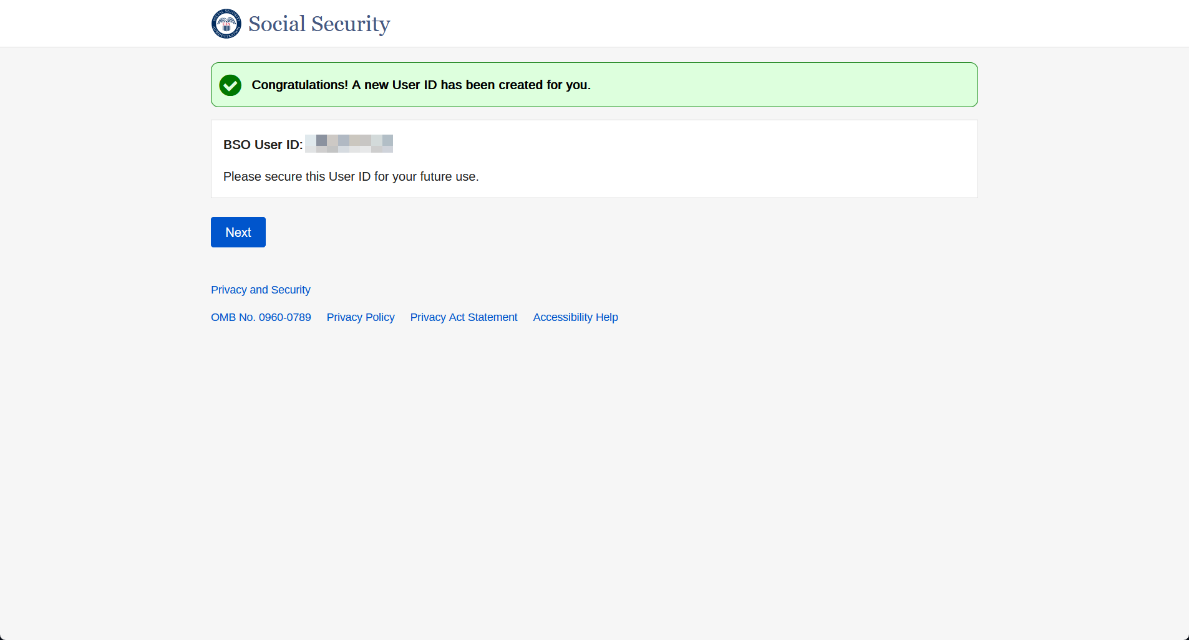Open the OMB No. 0960-0789 link
Viewport: 1189px width, 640px height.
[261, 317]
